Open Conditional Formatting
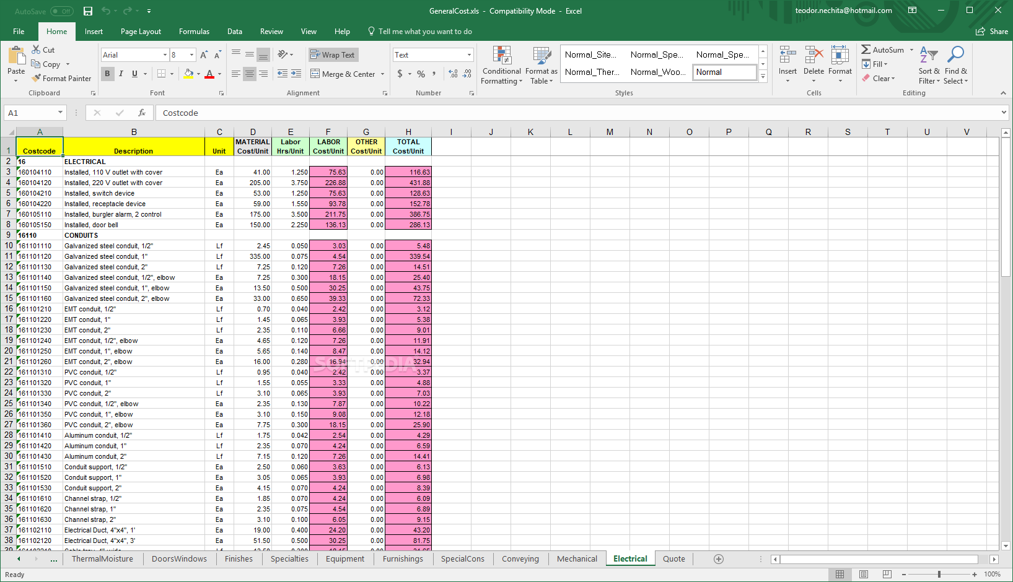 coord(502,66)
